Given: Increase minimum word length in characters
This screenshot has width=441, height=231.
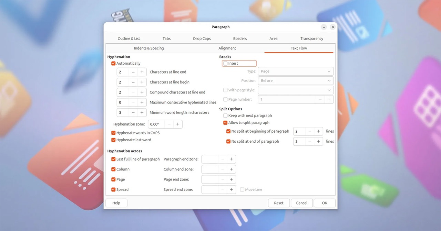Looking at the screenshot, I should pyautogui.click(x=142, y=112).
